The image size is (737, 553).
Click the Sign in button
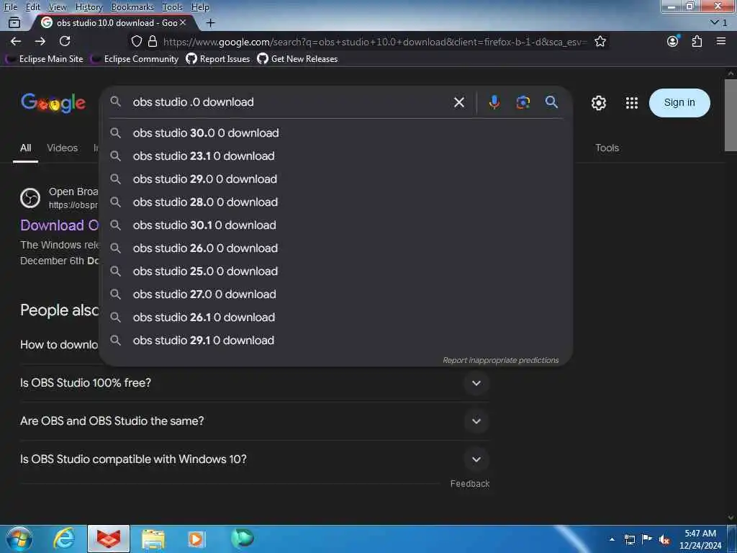point(679,102)
